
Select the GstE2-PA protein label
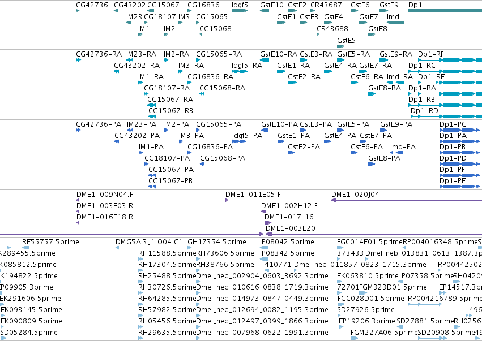coord(304,146)
